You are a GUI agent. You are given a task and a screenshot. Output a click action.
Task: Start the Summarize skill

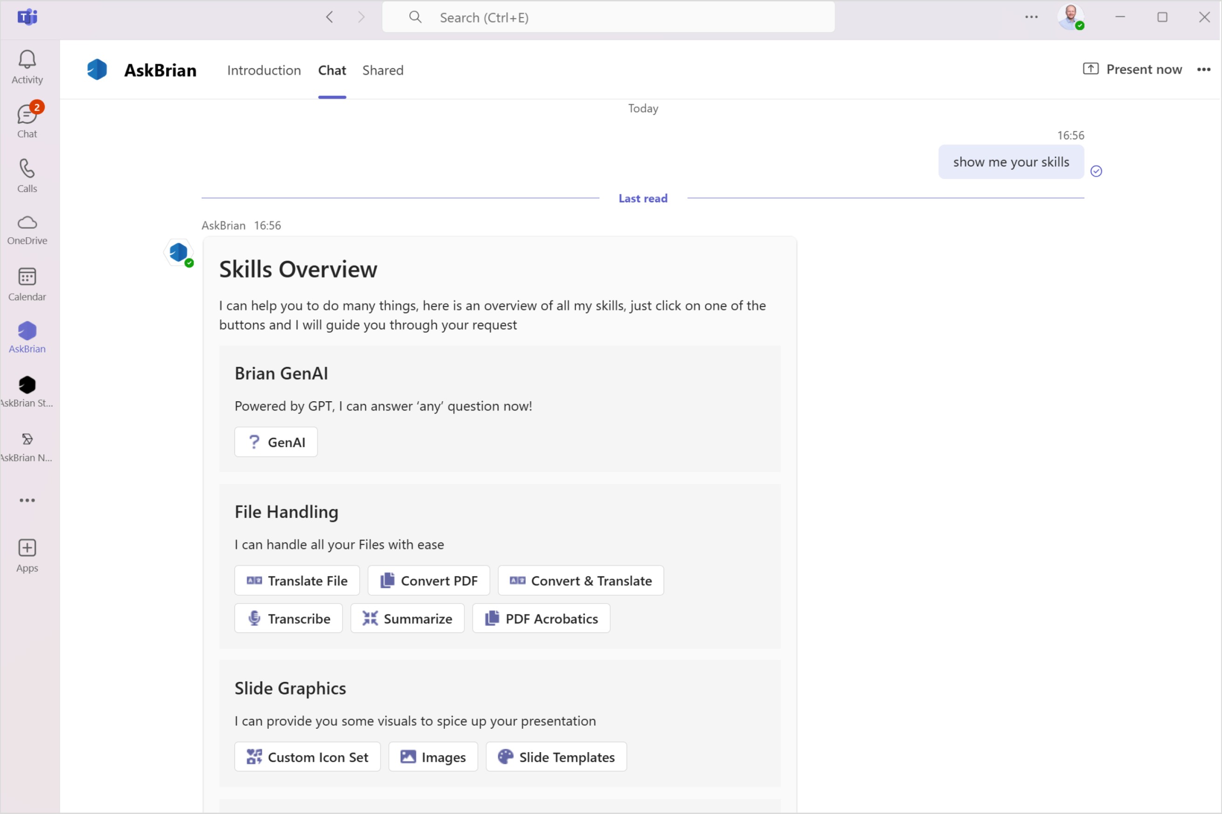pyautogui.click(x=407, y=618)
